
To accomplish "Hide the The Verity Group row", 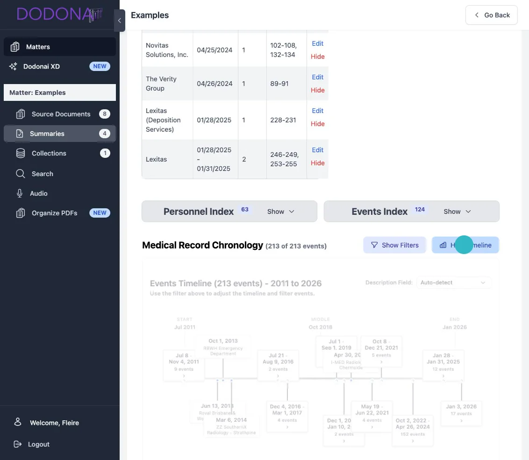I will pyautogui.click(x=317, y=90).
